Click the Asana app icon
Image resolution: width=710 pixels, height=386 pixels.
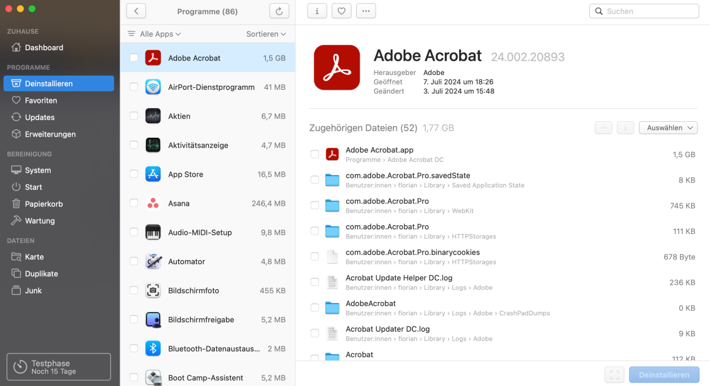click(x=153, y=203)
